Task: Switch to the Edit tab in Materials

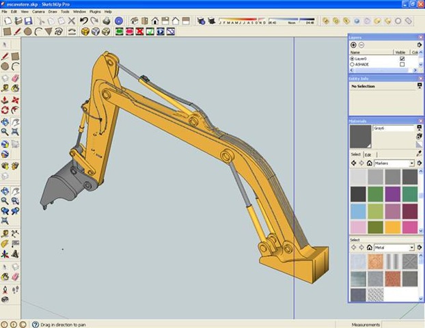Action: (x=368, y=154)
